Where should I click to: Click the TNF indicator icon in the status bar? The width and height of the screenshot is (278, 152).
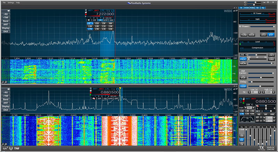16,148
